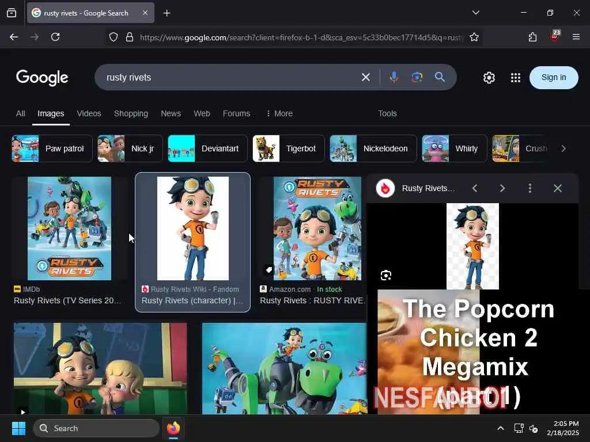Open Google quick settings gear
Image resolution: width=590 pixels, height=442 pixels.
click(489, 78)
